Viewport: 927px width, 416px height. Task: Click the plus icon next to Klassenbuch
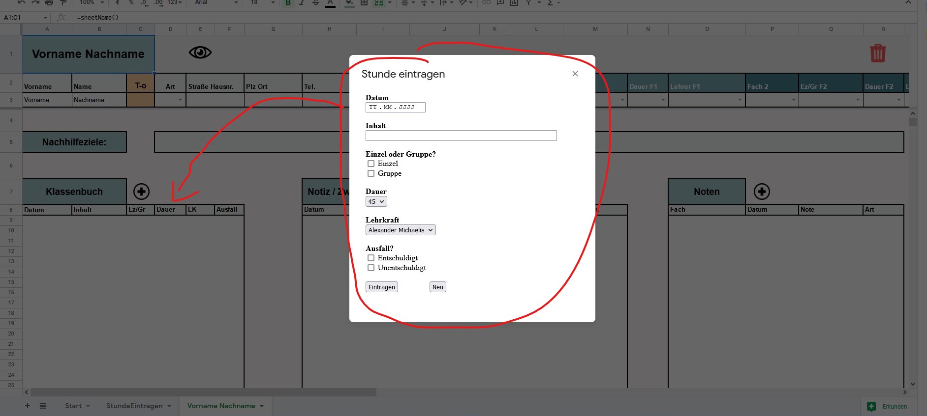point(141,192)
